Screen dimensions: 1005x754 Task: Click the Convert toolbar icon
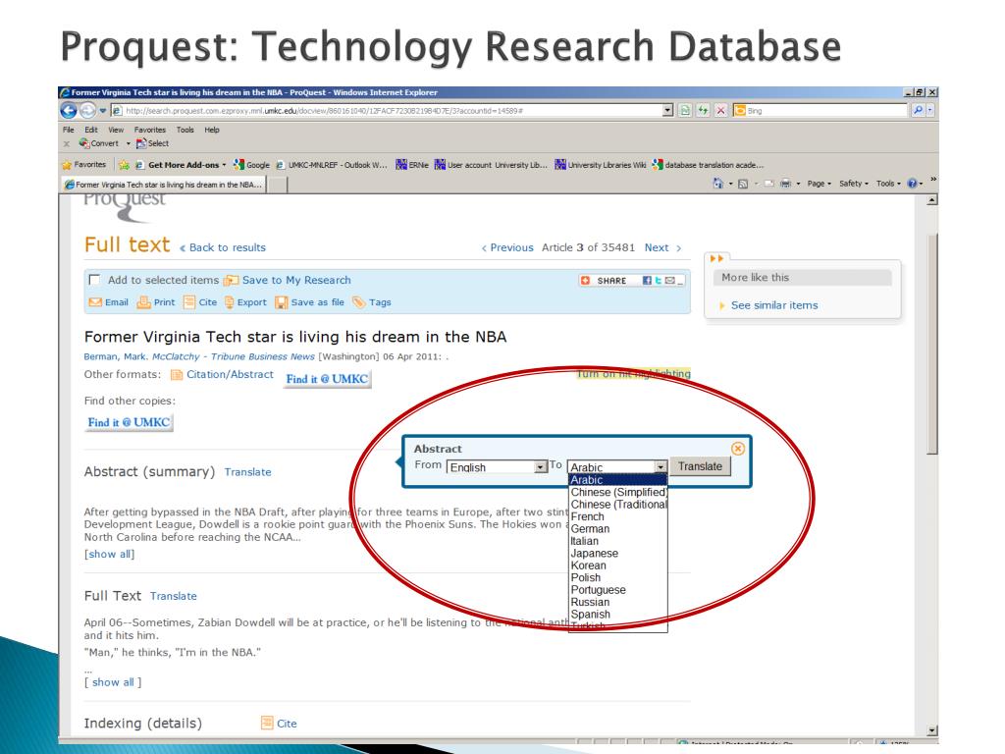[84, 143]
